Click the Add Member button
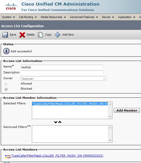The image size is (141, 163). coord(127,110)
